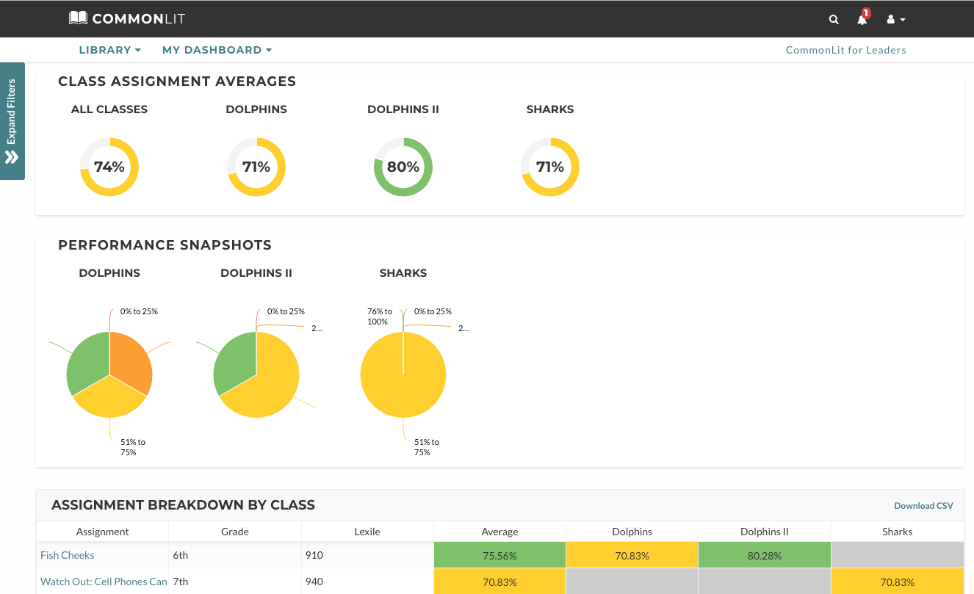Screen dimensions: 974x594
Task: Expand the My Dashboard dropdown menu
Action: (217, 50)
